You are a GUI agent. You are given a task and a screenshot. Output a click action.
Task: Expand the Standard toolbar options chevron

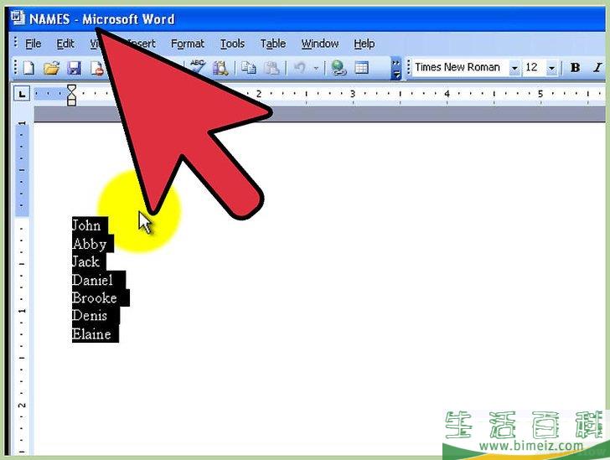395,68
